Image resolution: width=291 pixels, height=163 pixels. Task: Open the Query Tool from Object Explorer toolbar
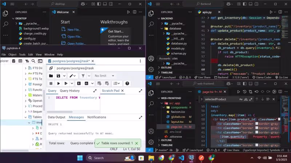[x=13, y=61]
